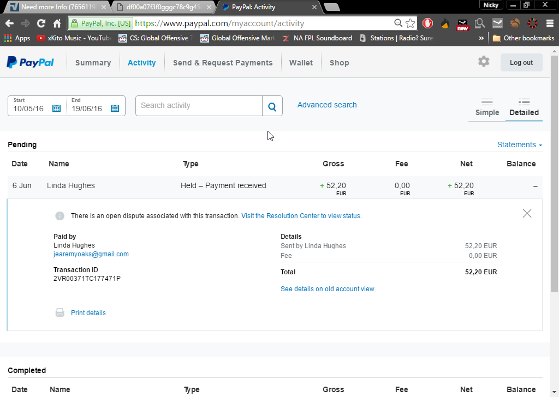Switch to Detailed view

[x=524, y=107]
